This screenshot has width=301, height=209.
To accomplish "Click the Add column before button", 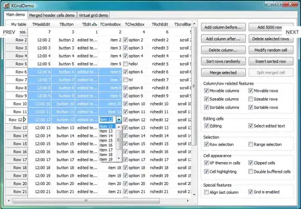I will click(x=224, y=27).
